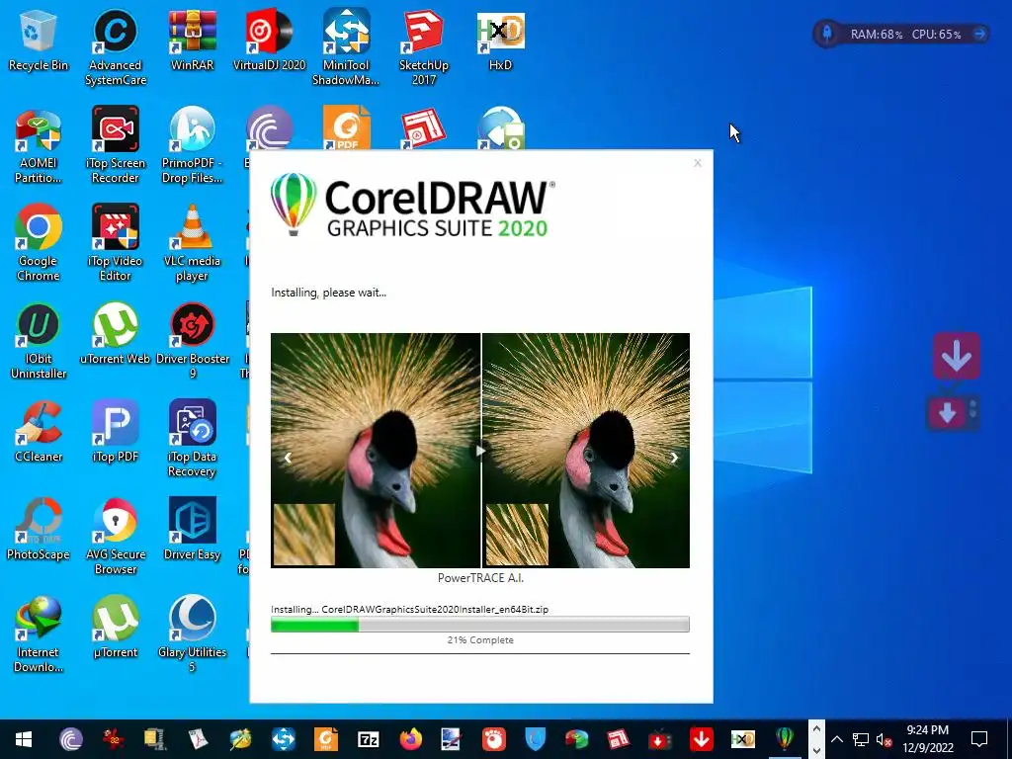Screen dimensions: 1012x759
Task: Open the Recycle Bin desktop icon
Action: [x=39, y=42]
